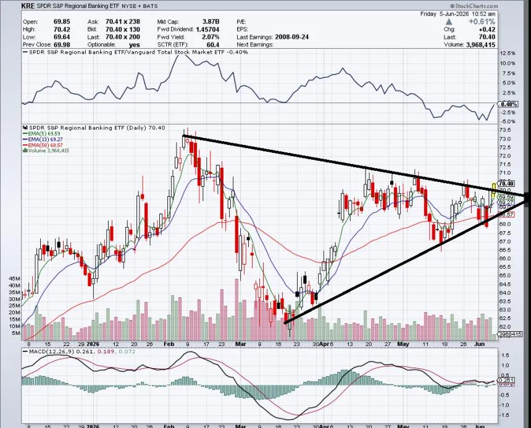The width and height of the screenshot is (531, 428).
Task: Click the date Friday 5-Jun-2026 10:52 am
Action: click(x=458, y=14)
